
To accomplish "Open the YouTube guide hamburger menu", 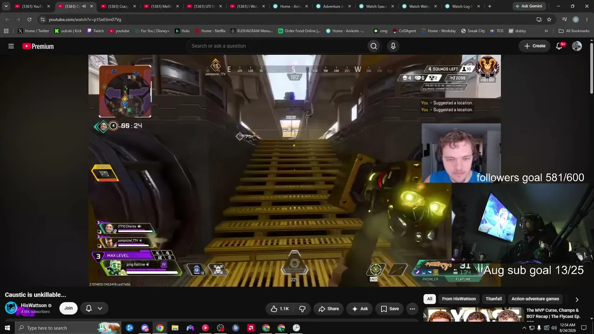I will [11, 46].
